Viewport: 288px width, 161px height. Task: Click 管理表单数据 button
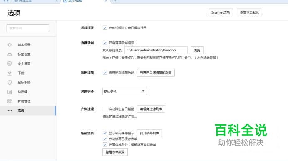[115, 152]
